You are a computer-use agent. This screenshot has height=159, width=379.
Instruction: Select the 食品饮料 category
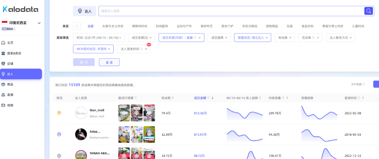point(308,26)
